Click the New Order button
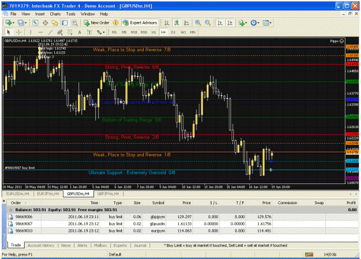Screen dimensions: 361x259 coord(96,22)
